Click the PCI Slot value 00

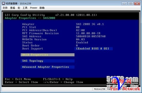point(78,27)
